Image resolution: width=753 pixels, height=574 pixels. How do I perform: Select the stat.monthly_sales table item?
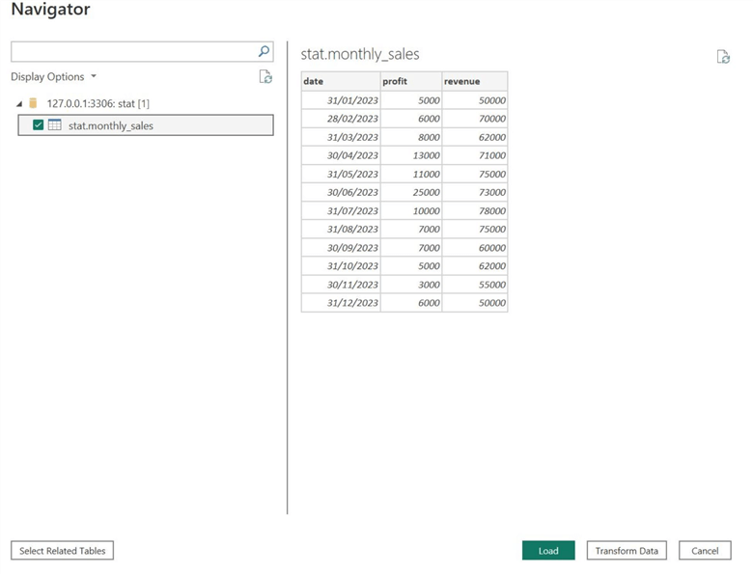110,125
